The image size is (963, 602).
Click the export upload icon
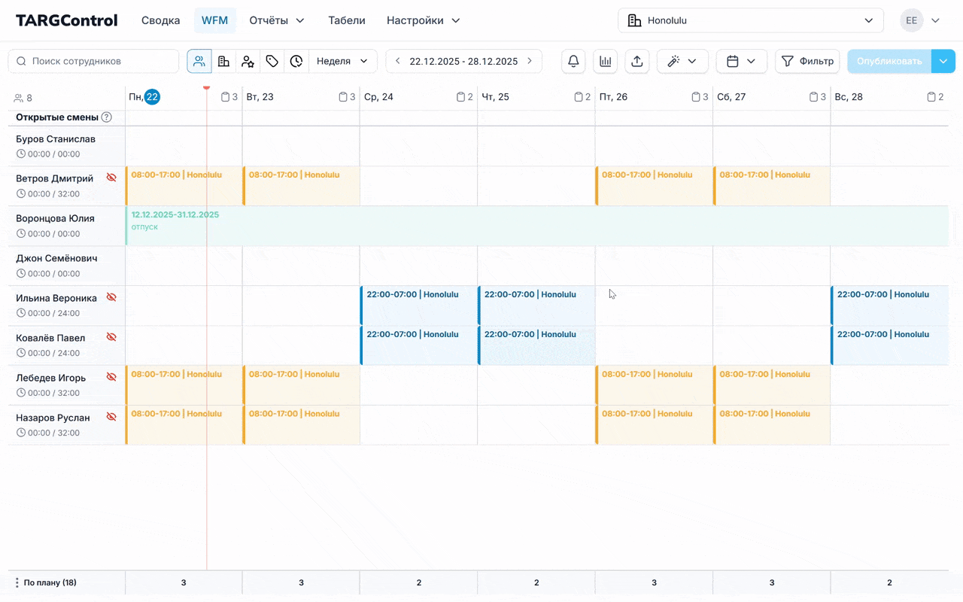pos(636,61)
